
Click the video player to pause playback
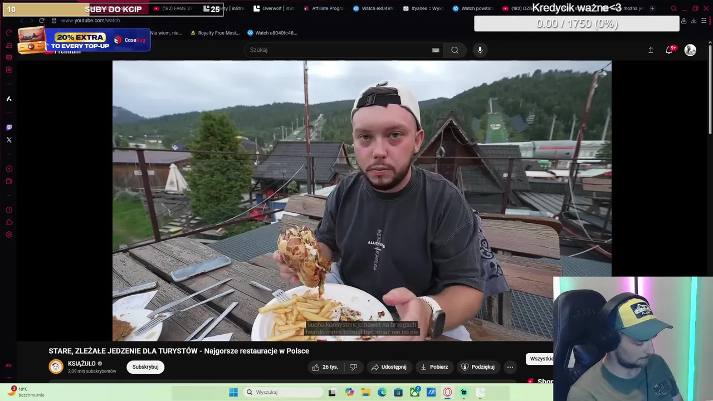[x=362, y=200]
